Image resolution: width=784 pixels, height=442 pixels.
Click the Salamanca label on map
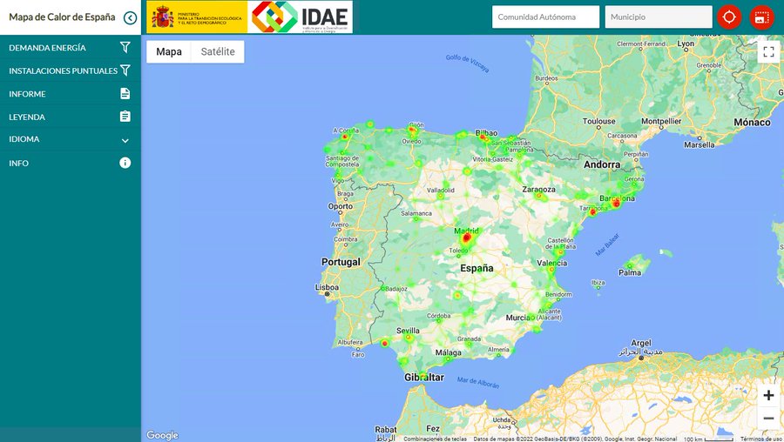[x=416, y=213]
